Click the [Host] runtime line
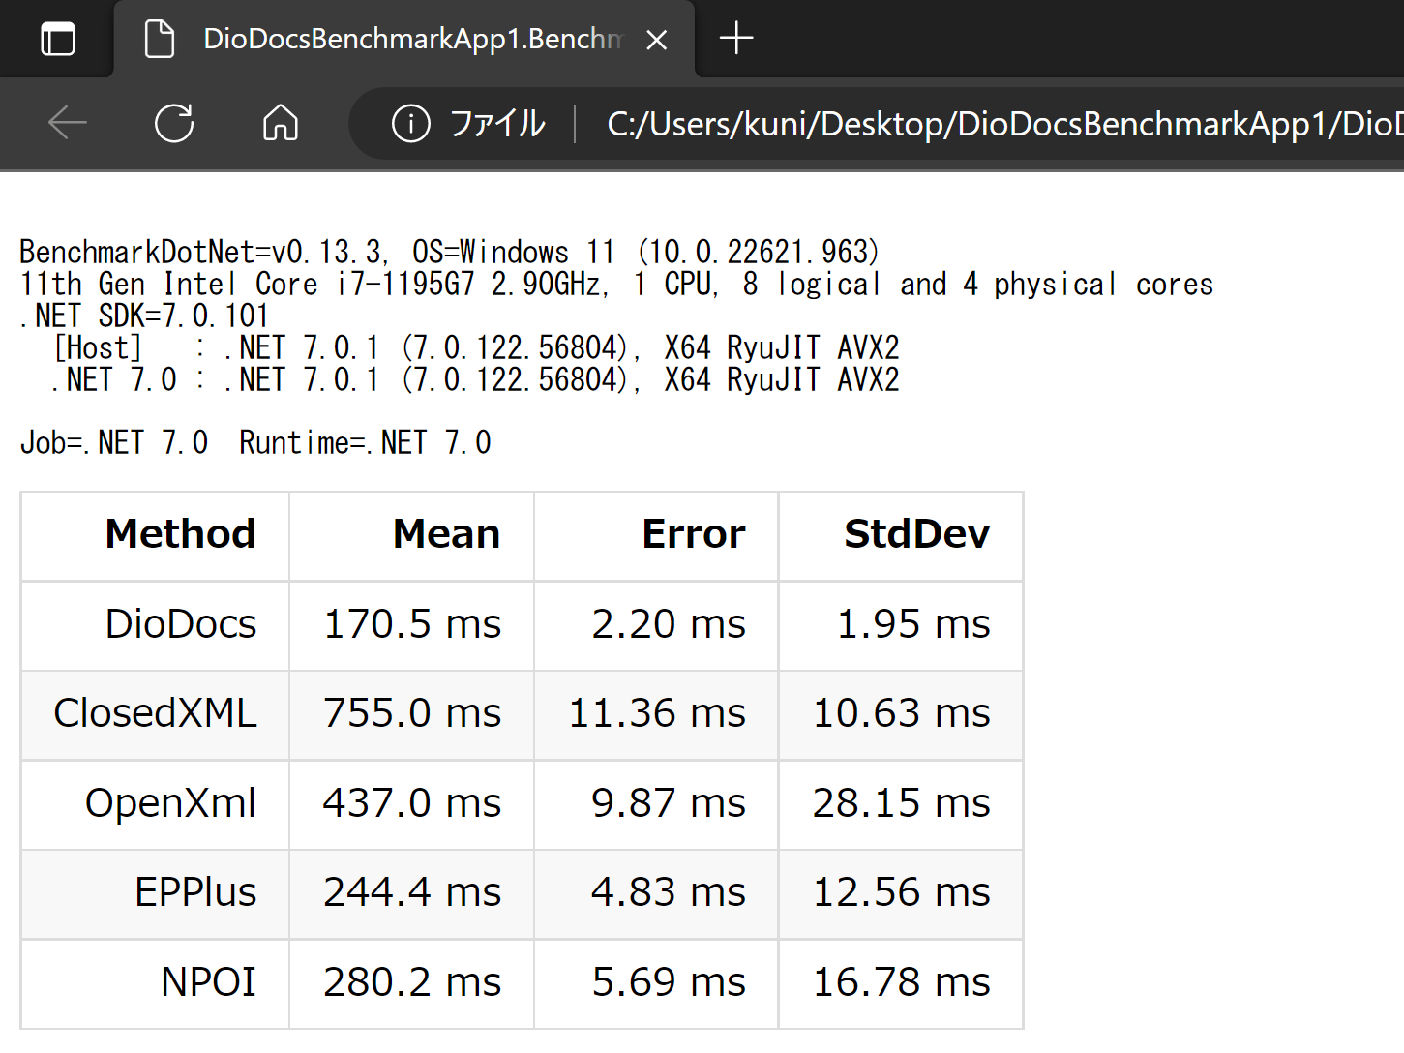This screenshot has width=1404, height=1053. coord(476,347)
